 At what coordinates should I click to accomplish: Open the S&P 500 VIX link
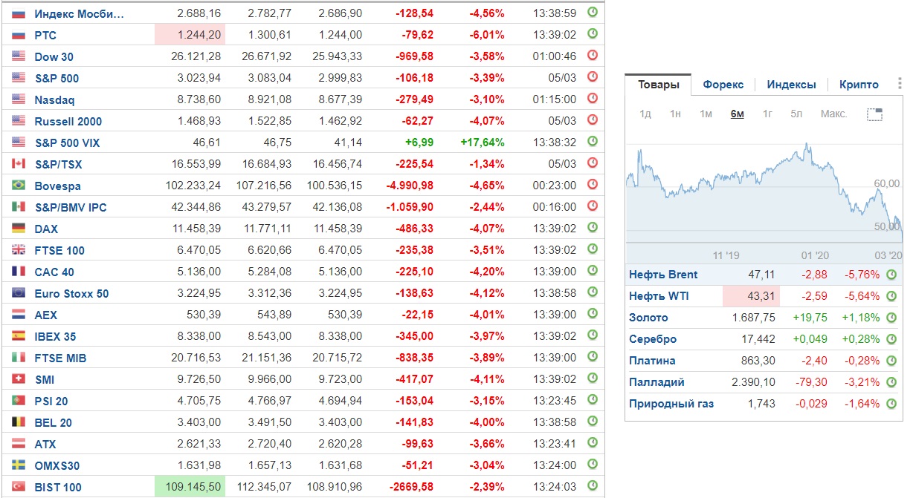coord(67,142)
